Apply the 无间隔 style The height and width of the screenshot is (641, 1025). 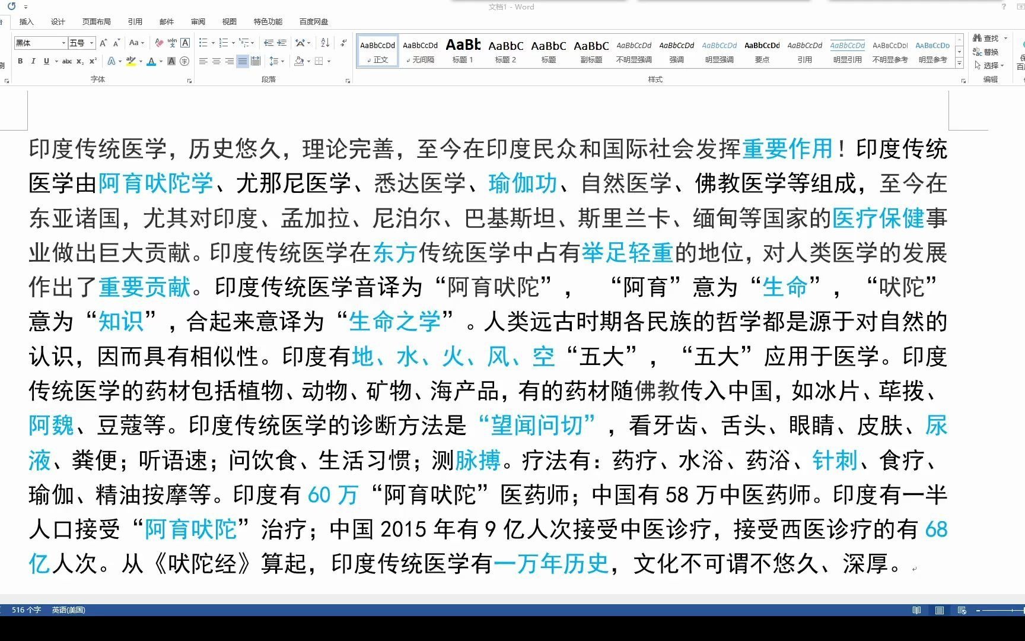click(421, 51)
